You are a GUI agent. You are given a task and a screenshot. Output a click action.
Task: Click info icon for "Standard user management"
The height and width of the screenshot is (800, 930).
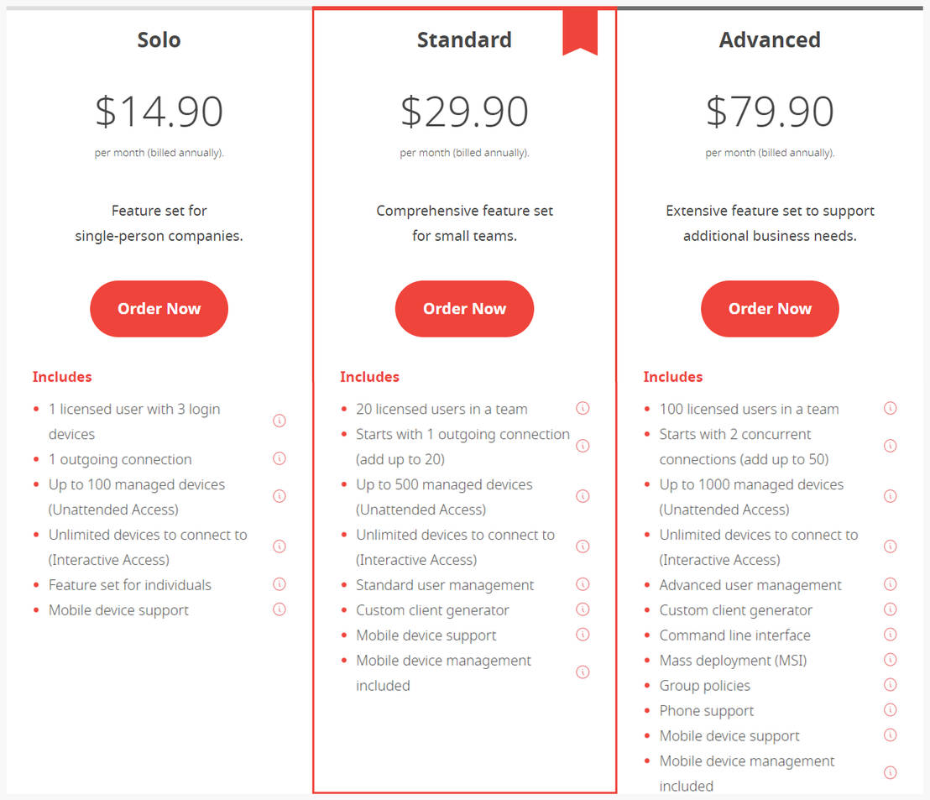[x=583, y=584]
